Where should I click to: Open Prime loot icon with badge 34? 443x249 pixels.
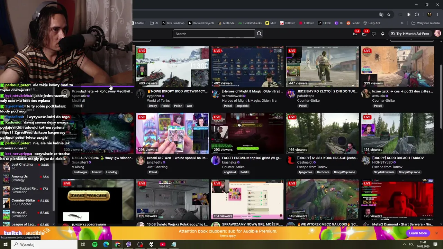point(355,34)
